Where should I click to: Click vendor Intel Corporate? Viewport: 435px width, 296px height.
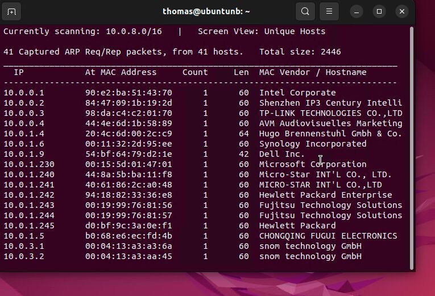[x=297, y=93]
